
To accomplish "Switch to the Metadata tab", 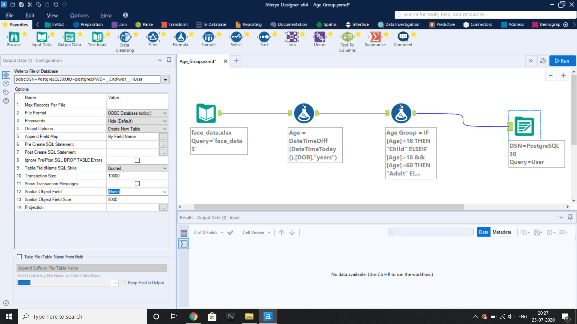I will point(501,232).
